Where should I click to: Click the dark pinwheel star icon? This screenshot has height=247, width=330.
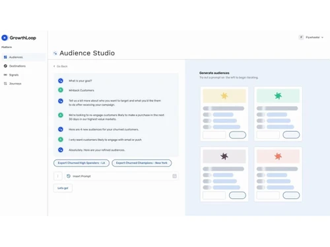point(224,156)
